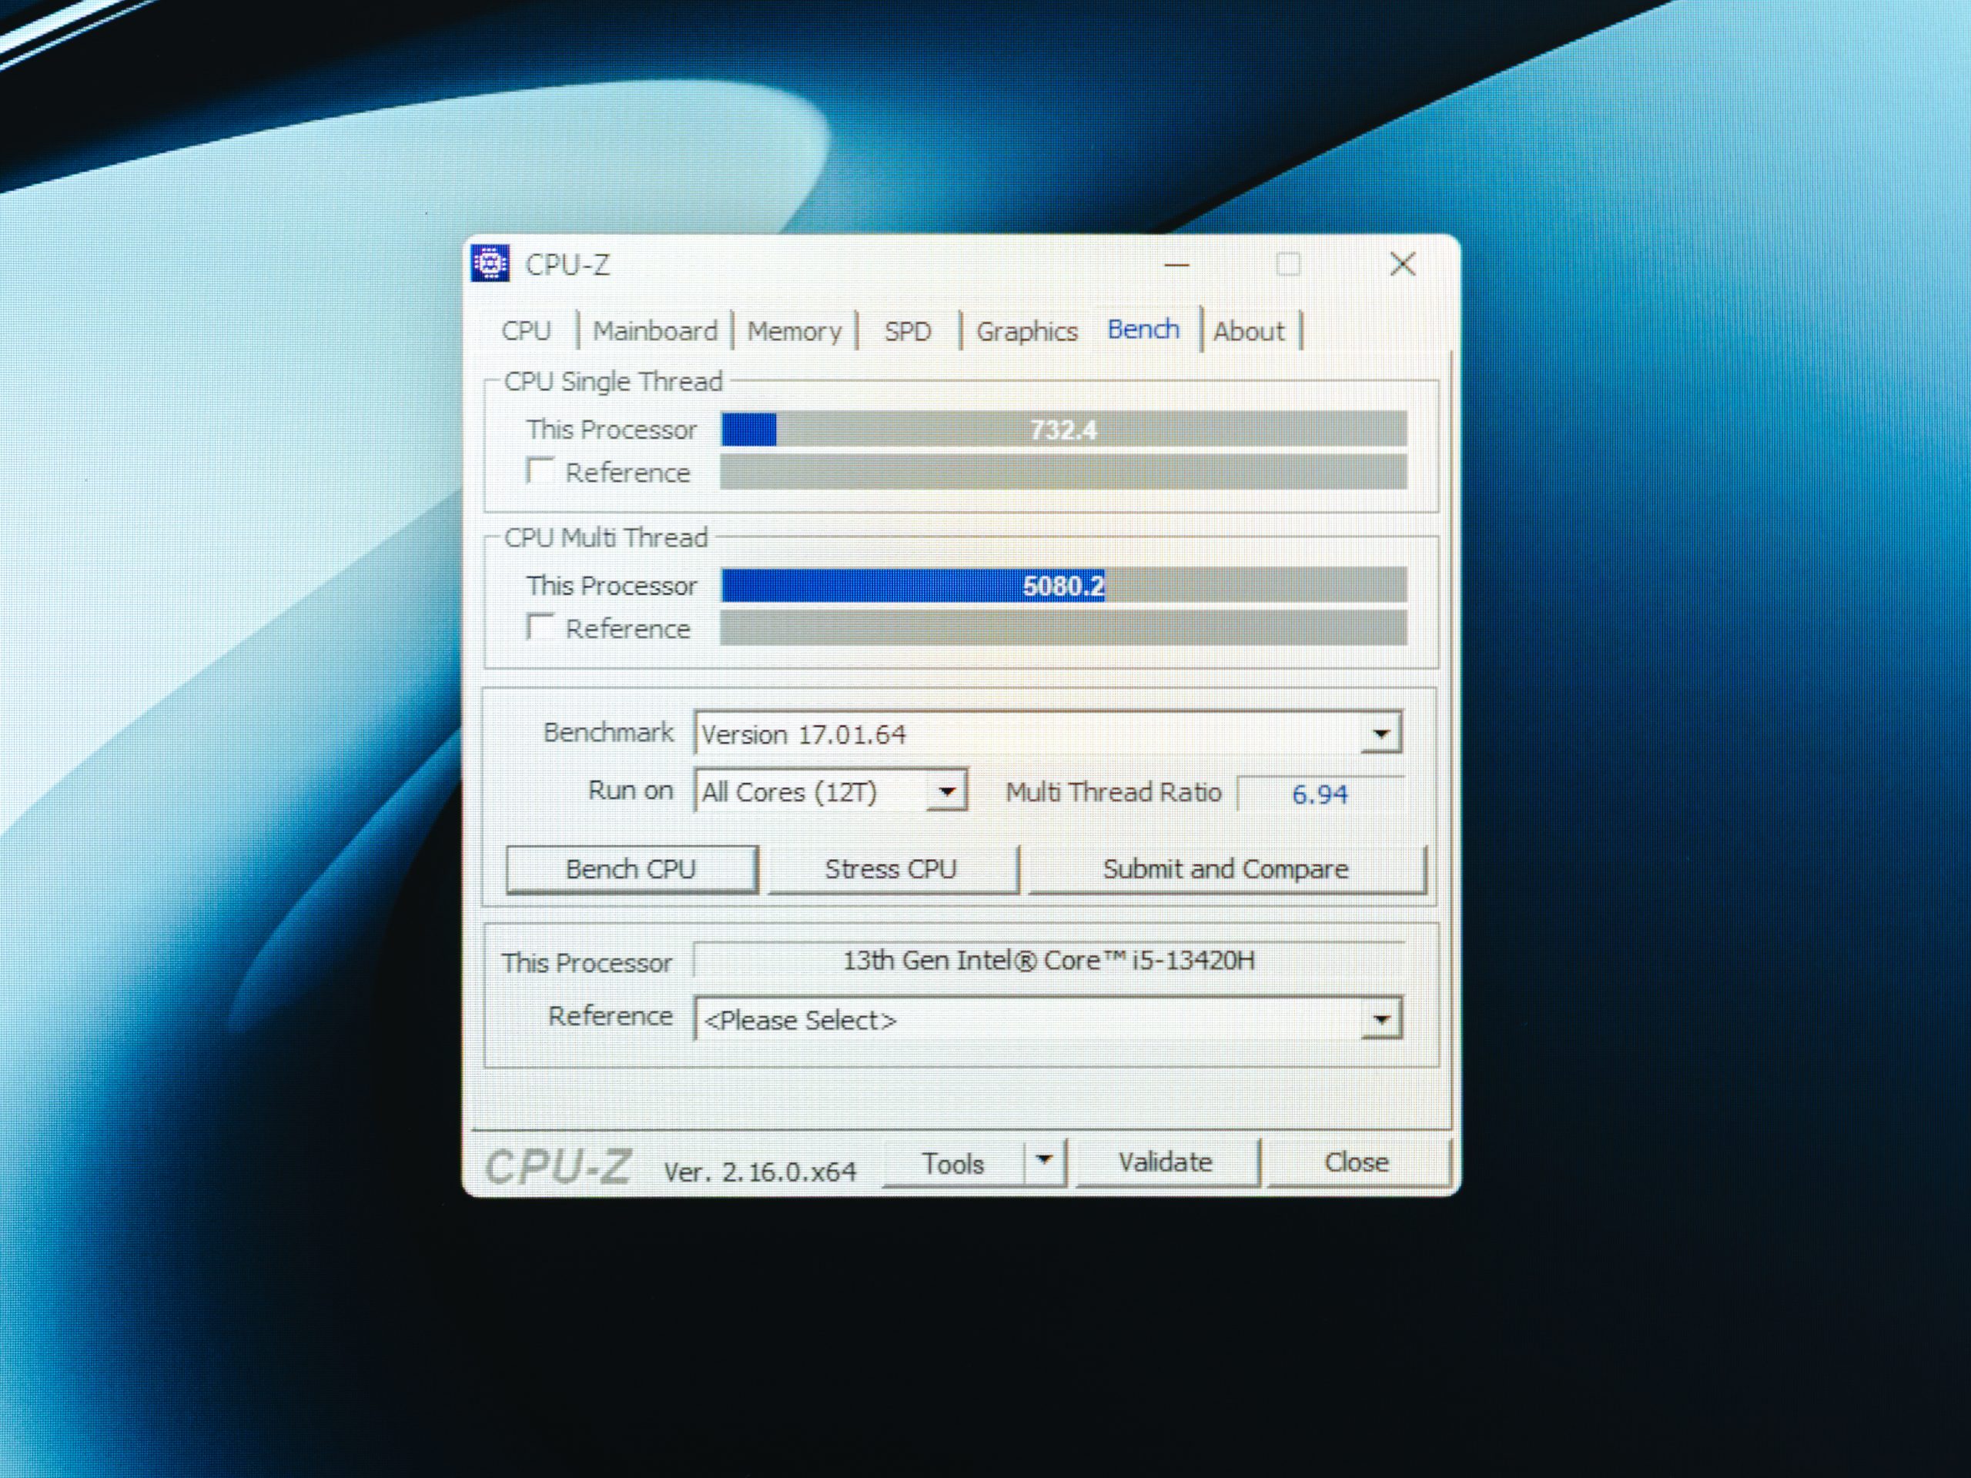The image size is (1971, 1478).
Task: Go to the Memory tab
Action: click(794, 332)
